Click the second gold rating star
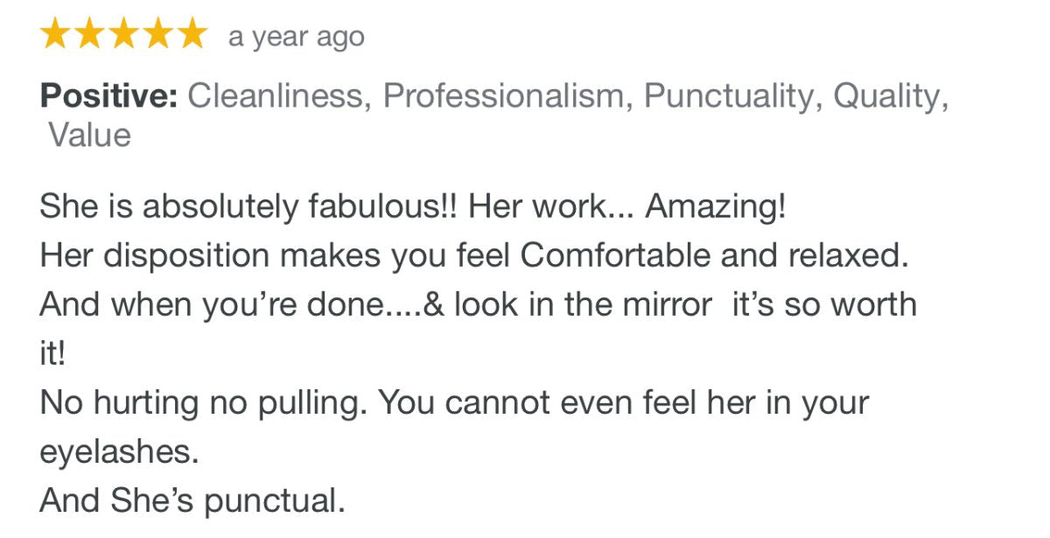The height and width of the screenshot is (538, 1050). pos(89,36)
